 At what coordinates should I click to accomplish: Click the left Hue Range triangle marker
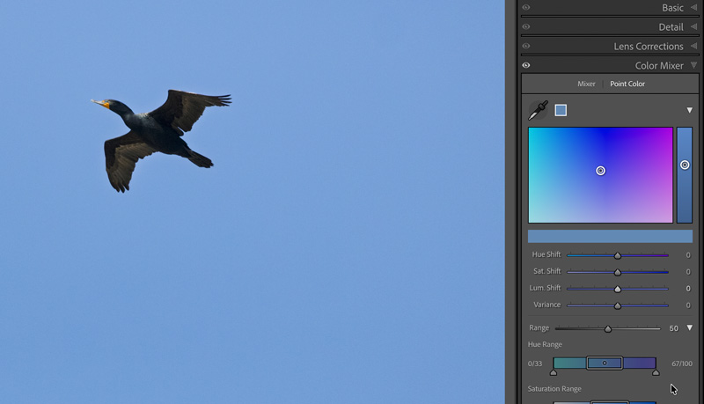point(554,372)
